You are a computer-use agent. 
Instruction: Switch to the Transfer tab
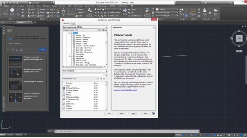tap(73, 24)
